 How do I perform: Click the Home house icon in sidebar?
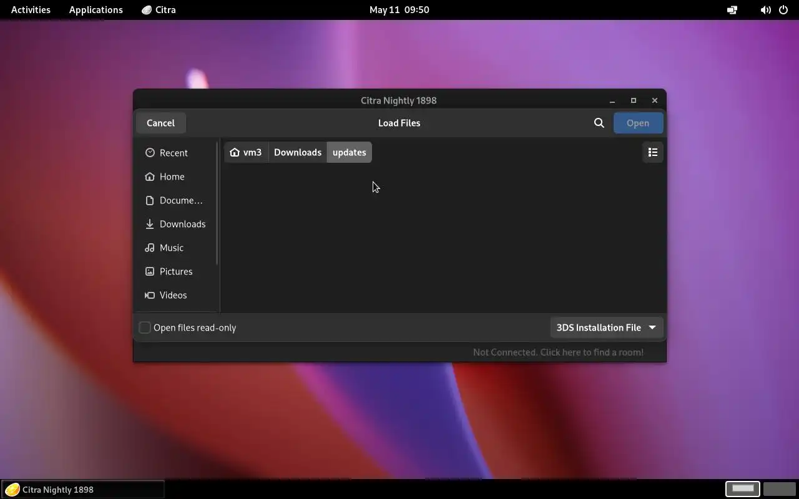click(150, 177)
